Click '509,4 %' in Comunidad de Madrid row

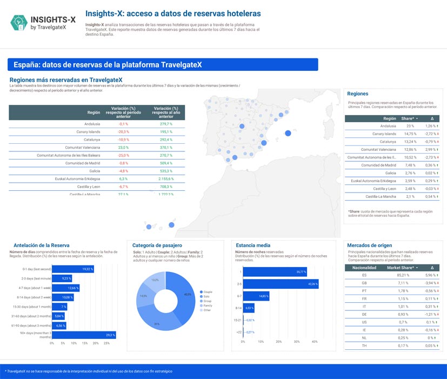point(166,163)
